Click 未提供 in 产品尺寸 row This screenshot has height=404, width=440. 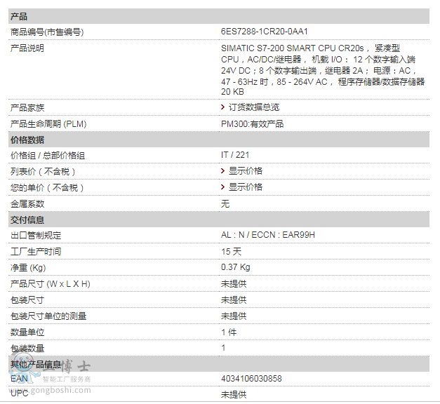pos(234,284)
